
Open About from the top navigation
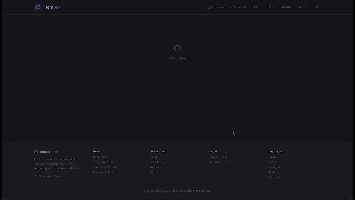click(x=285, y=7)
